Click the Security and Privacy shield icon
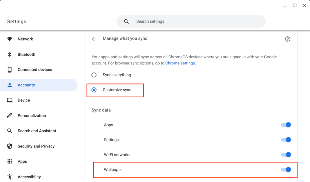This screenshot has width=310, height=182. click(x=10, y=146)
